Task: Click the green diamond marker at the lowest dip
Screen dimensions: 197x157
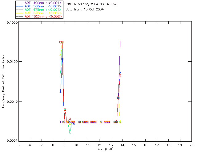Action: (x=70, y=133)
